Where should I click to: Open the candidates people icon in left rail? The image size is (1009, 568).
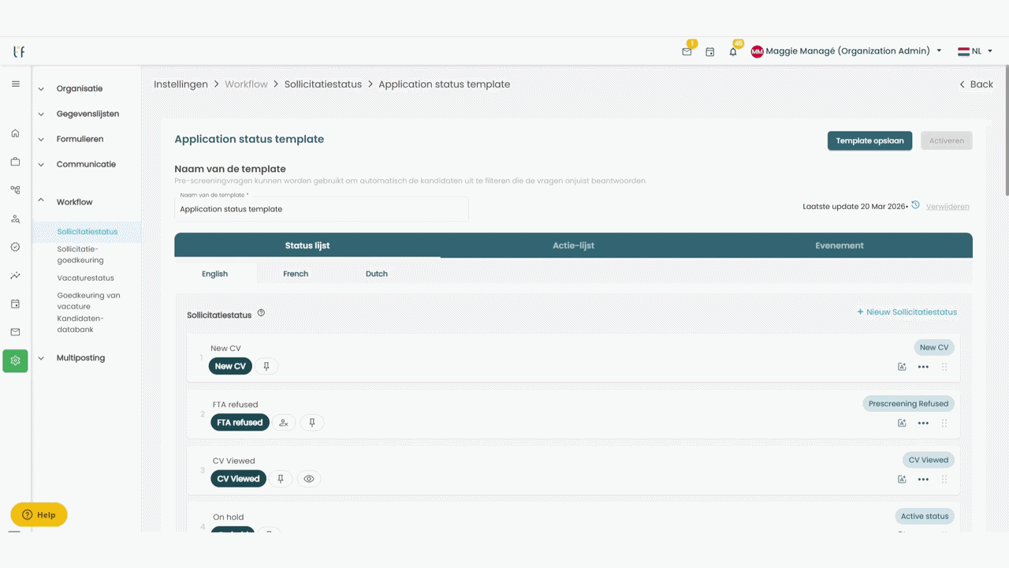[x=15, y=219]
